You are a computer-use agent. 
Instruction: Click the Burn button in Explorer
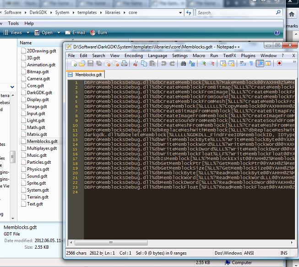(x=98, y=33)
